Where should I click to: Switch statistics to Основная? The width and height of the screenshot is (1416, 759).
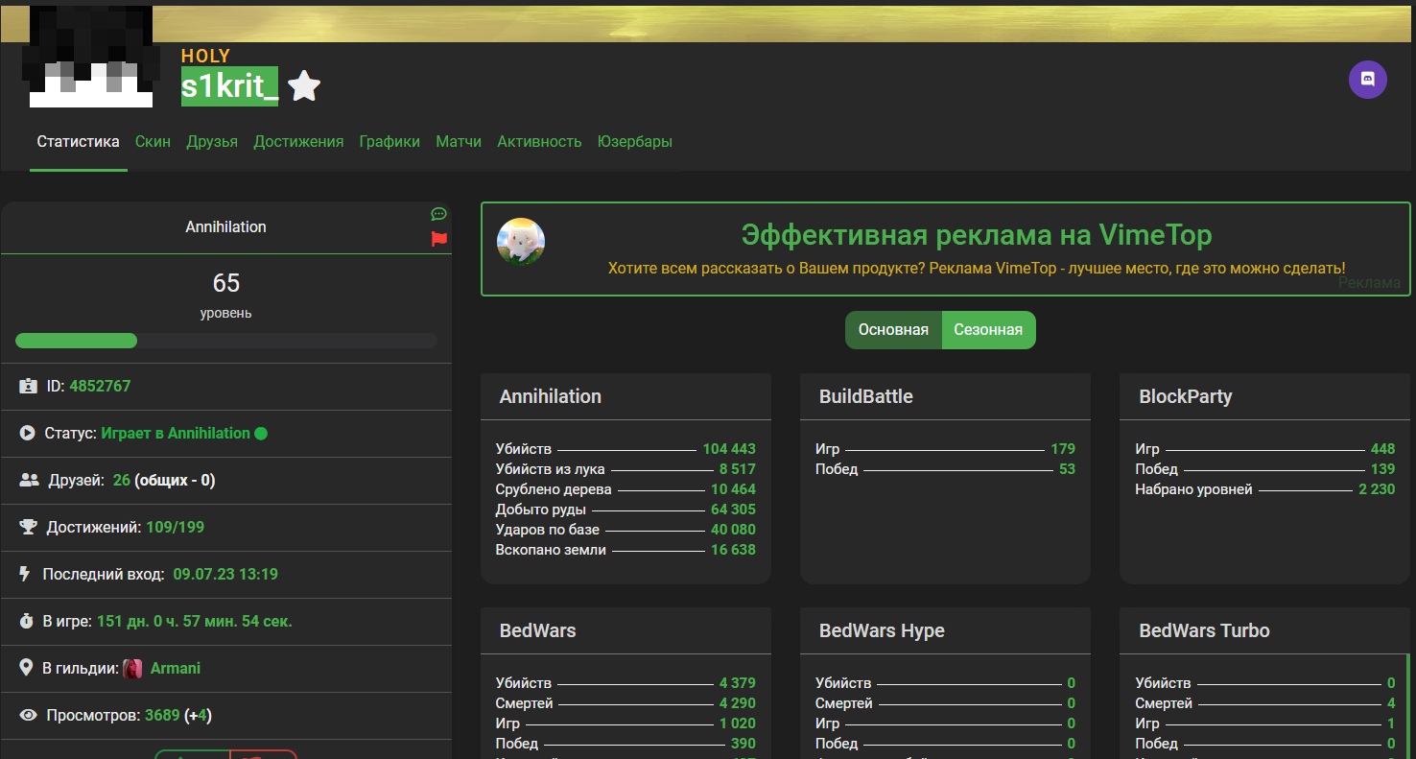(x=892, y=330)
